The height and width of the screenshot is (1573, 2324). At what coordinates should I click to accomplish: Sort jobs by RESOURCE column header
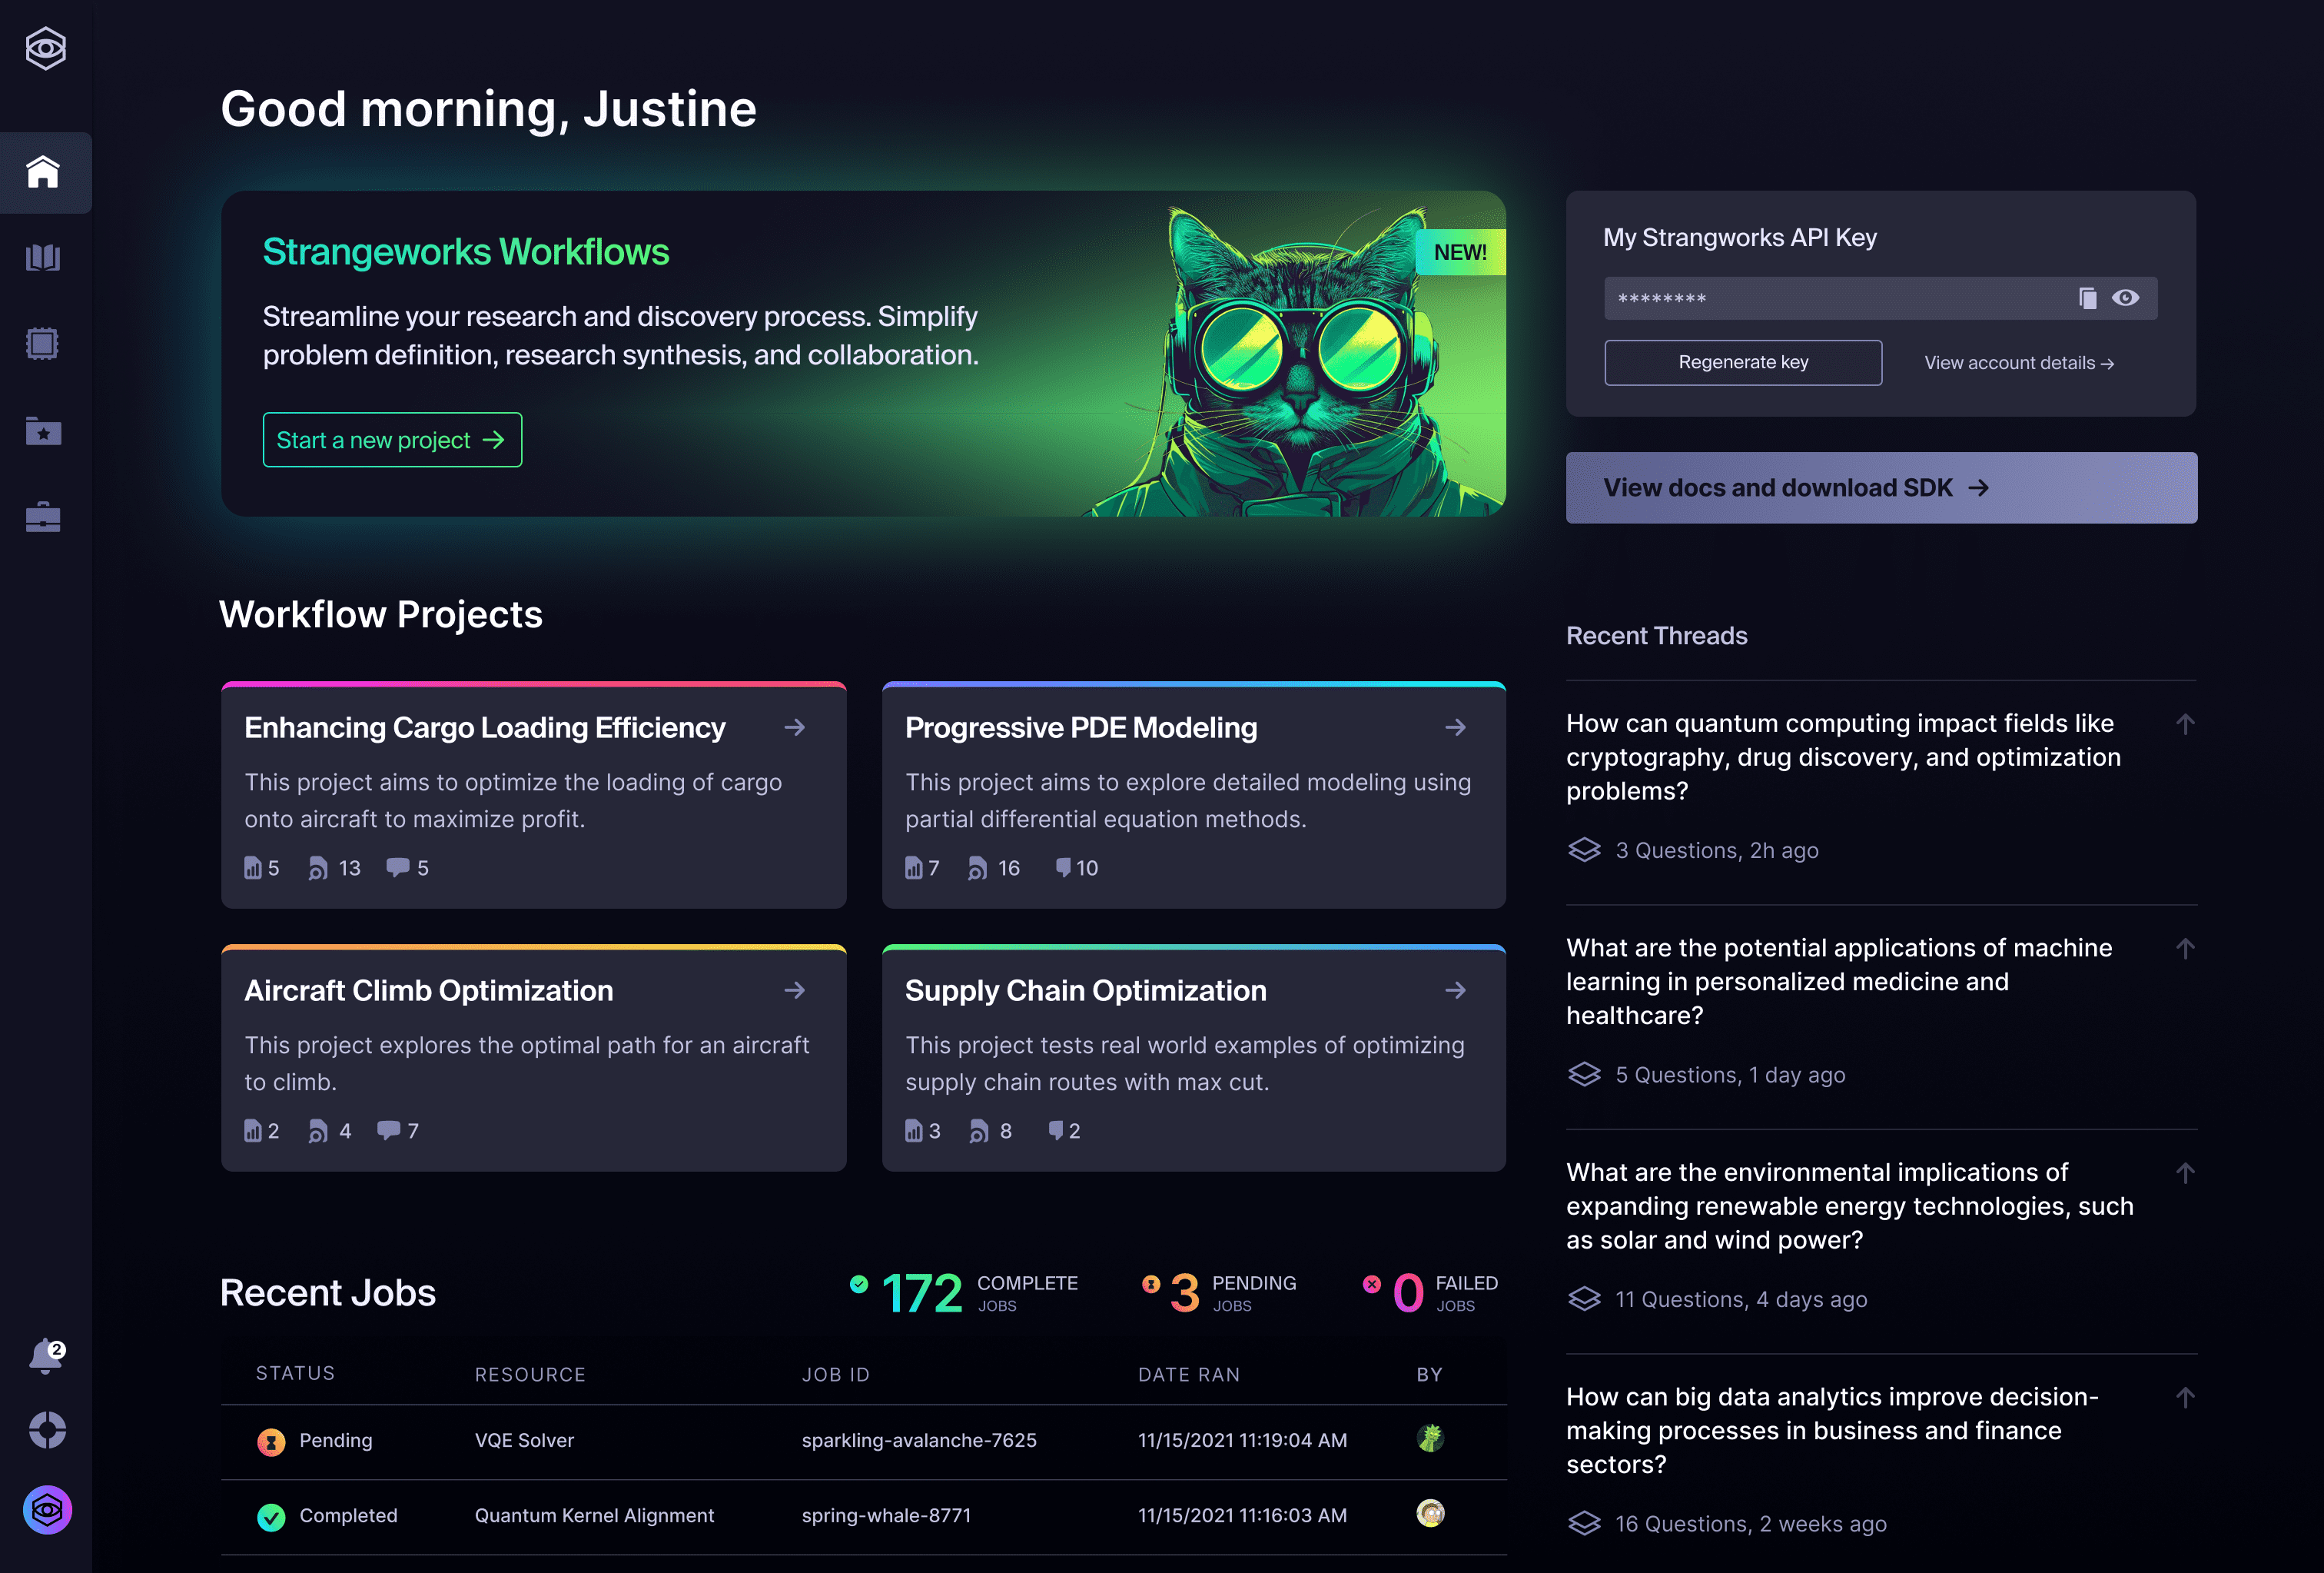pos(530,1375)
